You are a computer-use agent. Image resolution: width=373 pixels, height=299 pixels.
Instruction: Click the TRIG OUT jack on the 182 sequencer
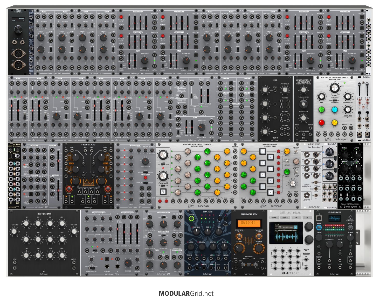click(x=142, y=201)
